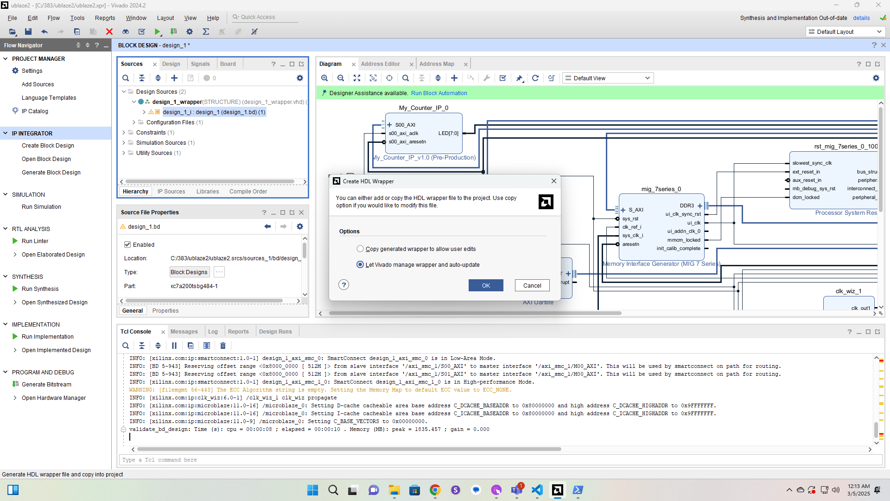
Task: Select Let Vivado manage wrapper and auto-update
Action: [x=360, y=265]
